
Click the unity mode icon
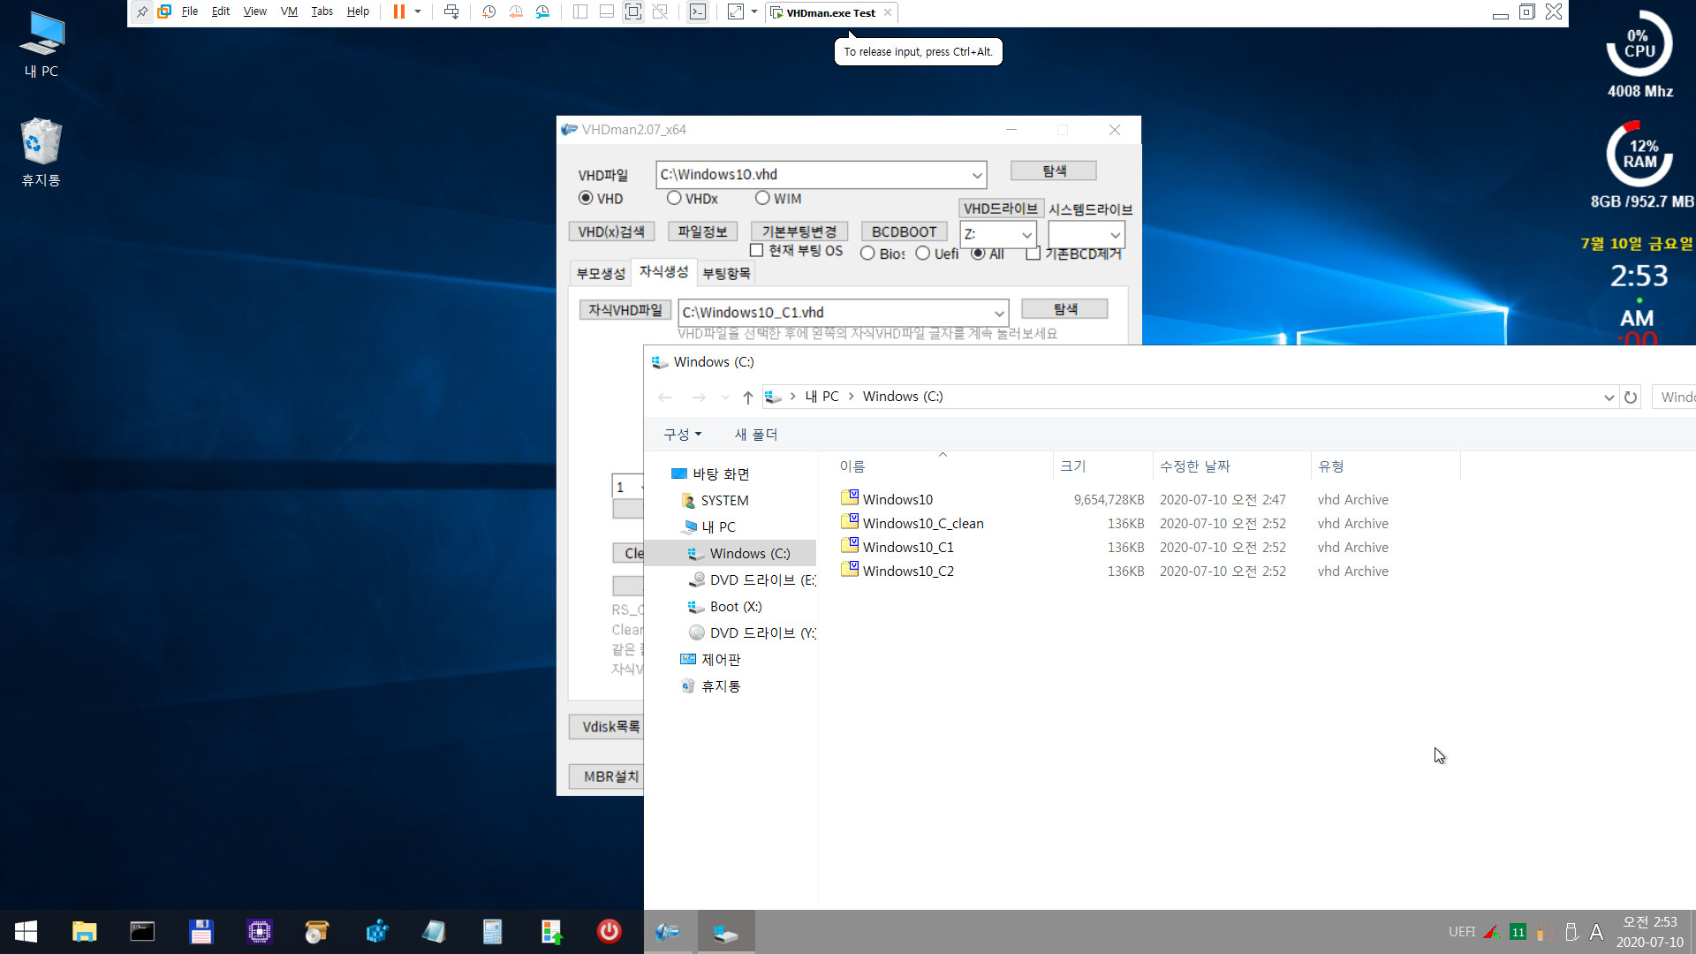(x=660, y=12)
